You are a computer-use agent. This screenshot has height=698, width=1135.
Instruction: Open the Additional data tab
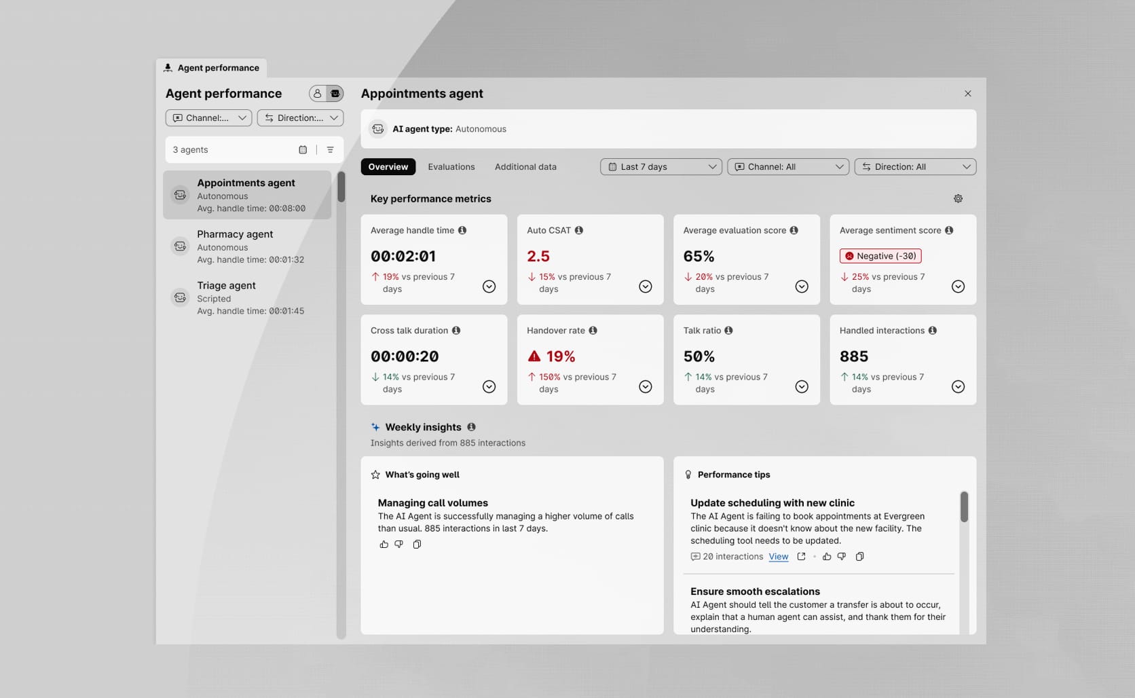525,167
